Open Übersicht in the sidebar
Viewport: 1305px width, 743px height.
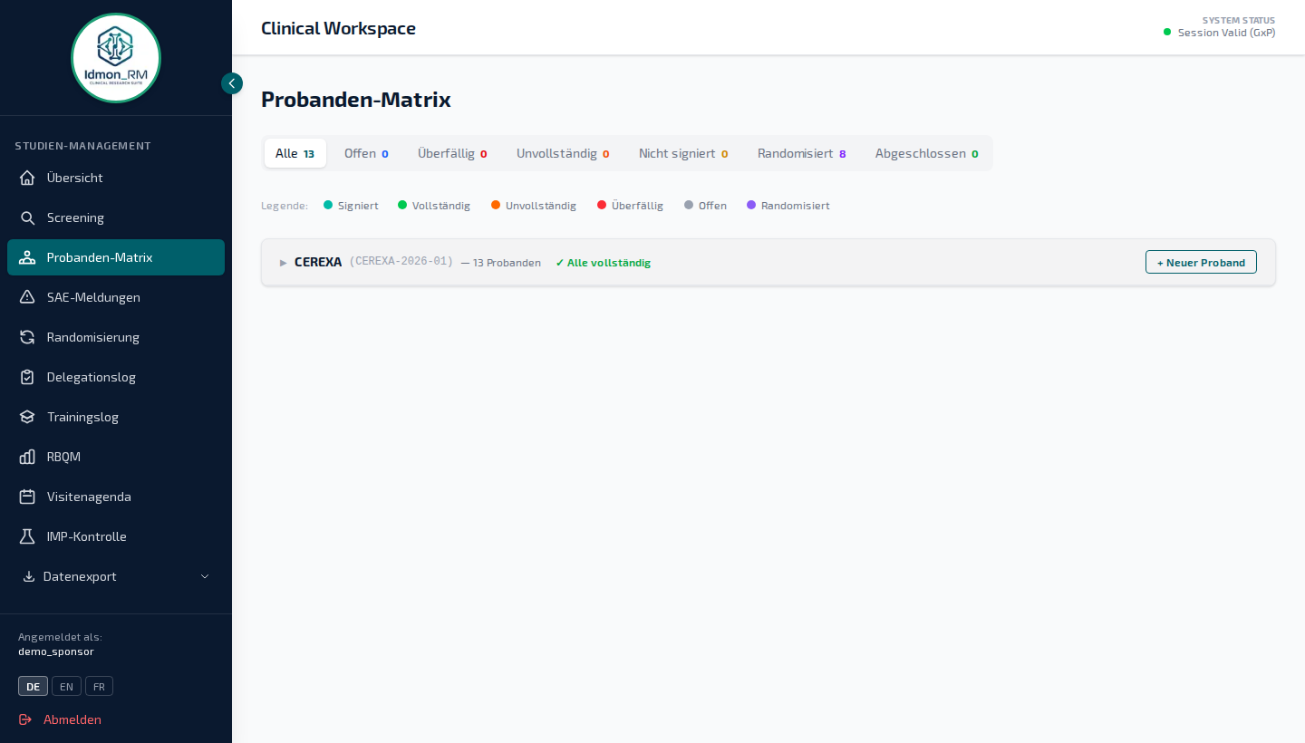click(116, 178)
